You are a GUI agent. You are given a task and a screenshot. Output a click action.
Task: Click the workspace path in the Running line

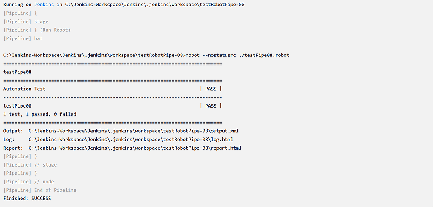point(154,5)
